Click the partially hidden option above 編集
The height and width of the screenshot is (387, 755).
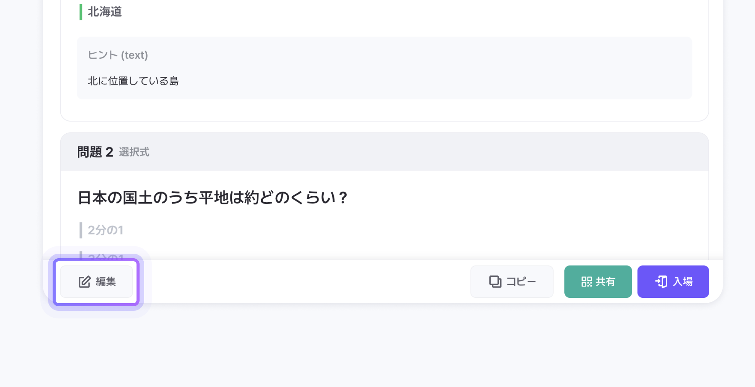(x=106, y=256)
